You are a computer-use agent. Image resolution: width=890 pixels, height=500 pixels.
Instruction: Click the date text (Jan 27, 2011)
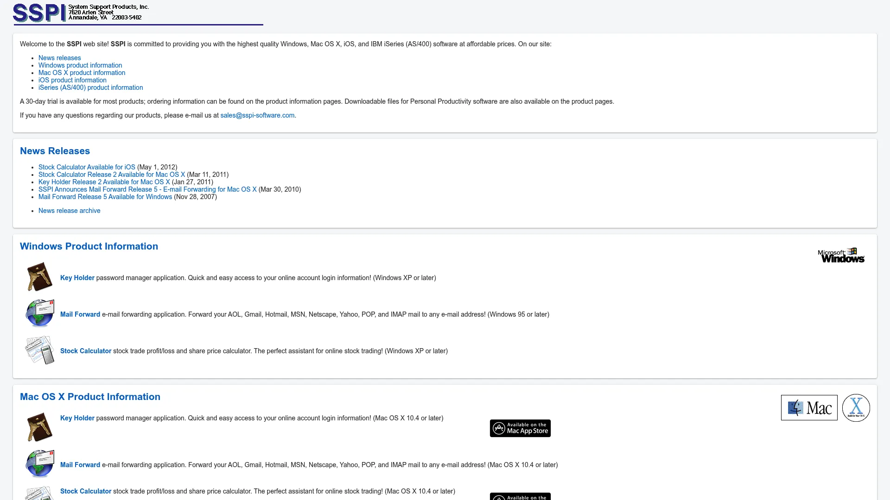[x=192, y=182]
